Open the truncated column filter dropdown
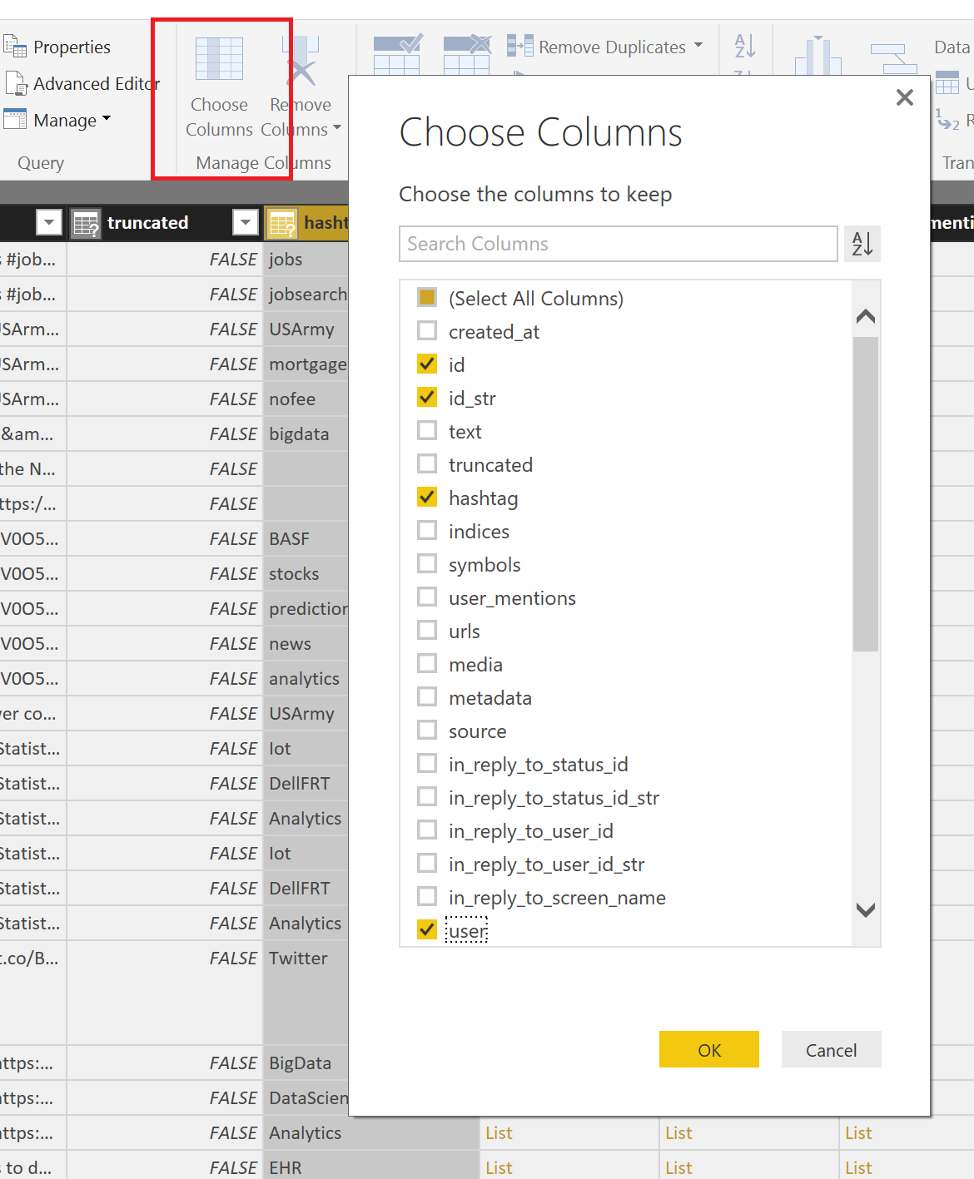 (245, 222)
